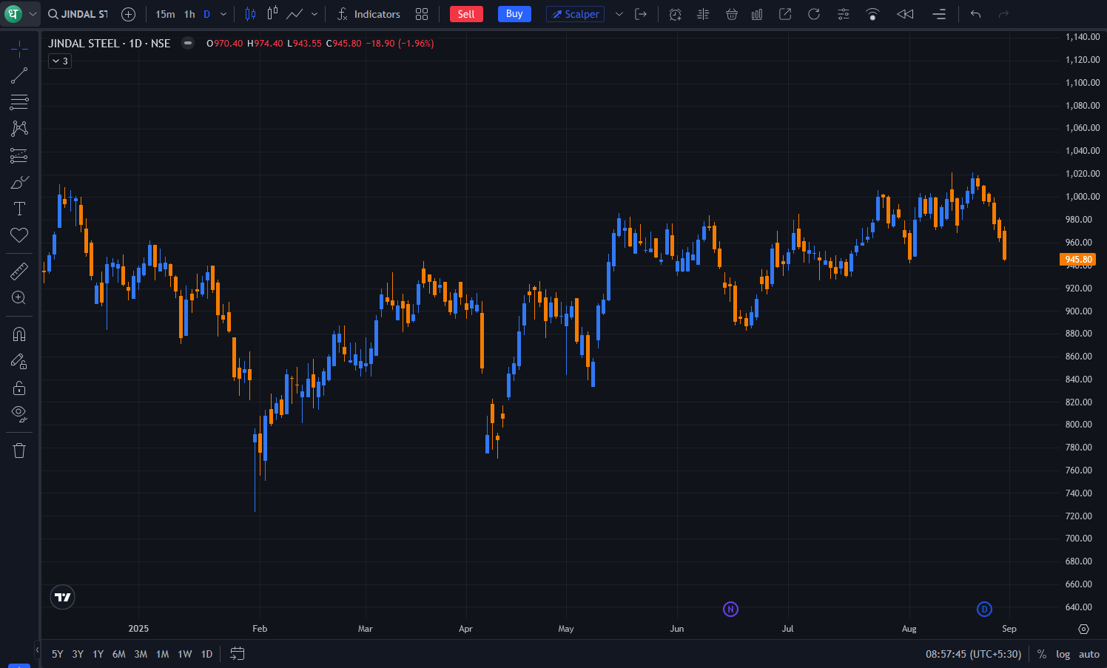
Task: Click the blue Buy button
Action: tap(514, 14)
